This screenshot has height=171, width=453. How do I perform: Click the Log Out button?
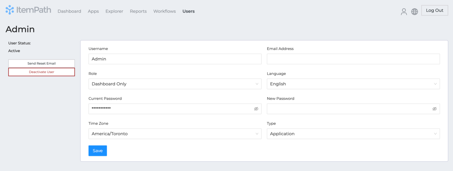(435, 10)
